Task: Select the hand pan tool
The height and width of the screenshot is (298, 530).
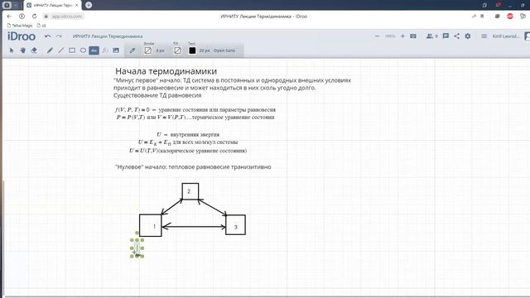Action: pyautogui.click(x=22, y=50)
